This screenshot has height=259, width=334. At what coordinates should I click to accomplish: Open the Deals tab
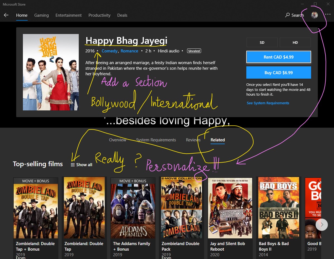pos(122,15)
